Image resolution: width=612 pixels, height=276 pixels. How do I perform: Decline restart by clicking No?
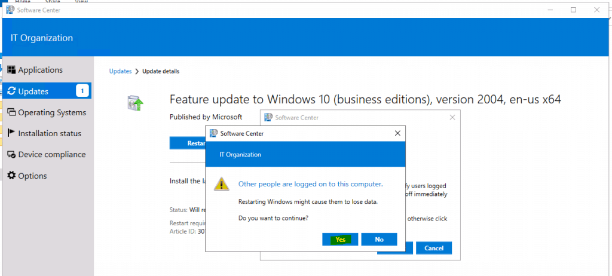379,240
